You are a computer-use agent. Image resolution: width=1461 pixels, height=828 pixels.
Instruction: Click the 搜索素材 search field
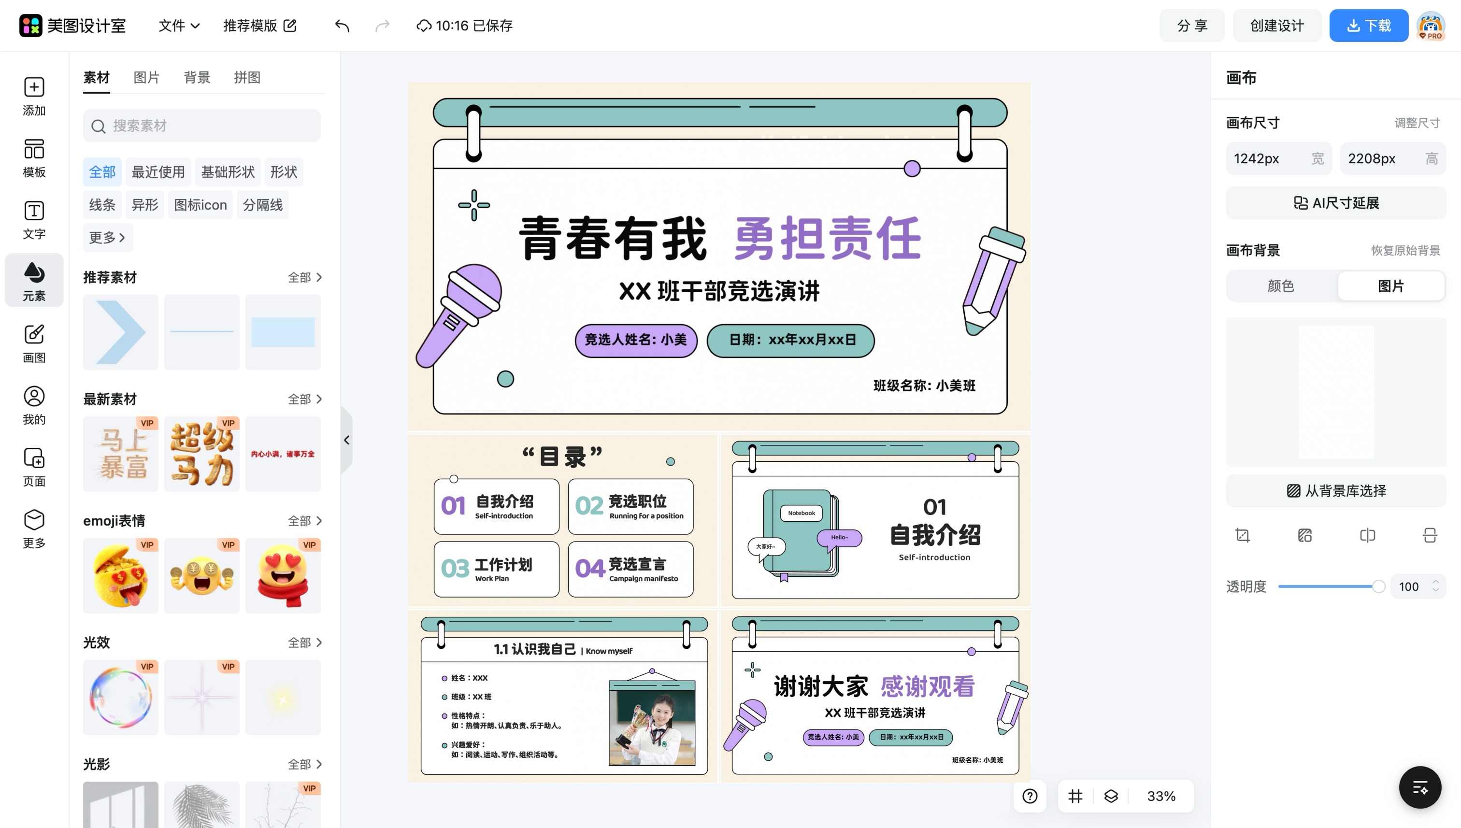point(202,126)
